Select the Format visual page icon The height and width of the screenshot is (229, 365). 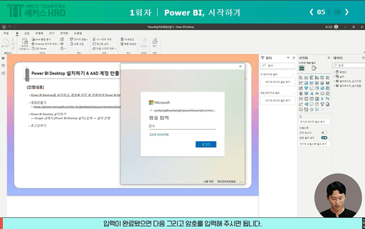click(x=314, y=68)
